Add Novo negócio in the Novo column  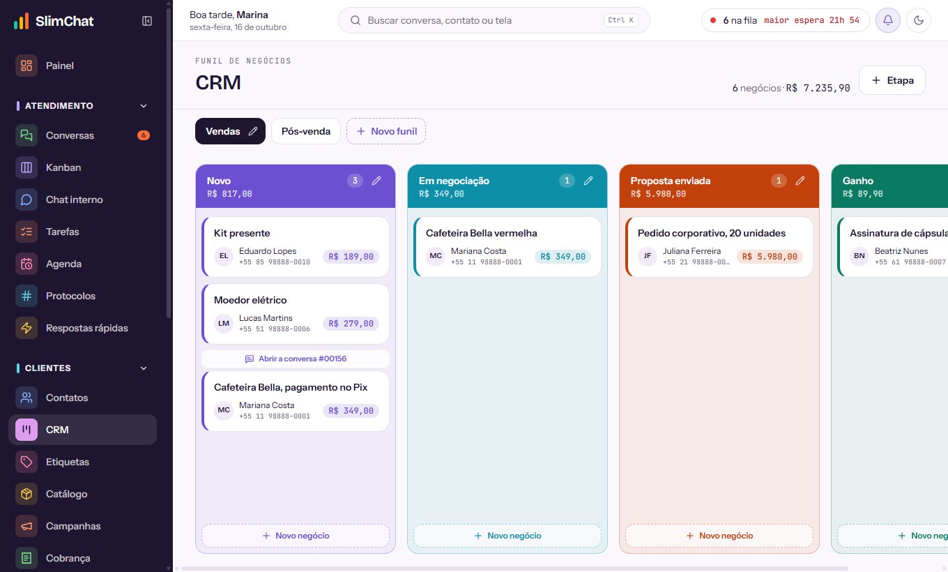coord(296,536)
